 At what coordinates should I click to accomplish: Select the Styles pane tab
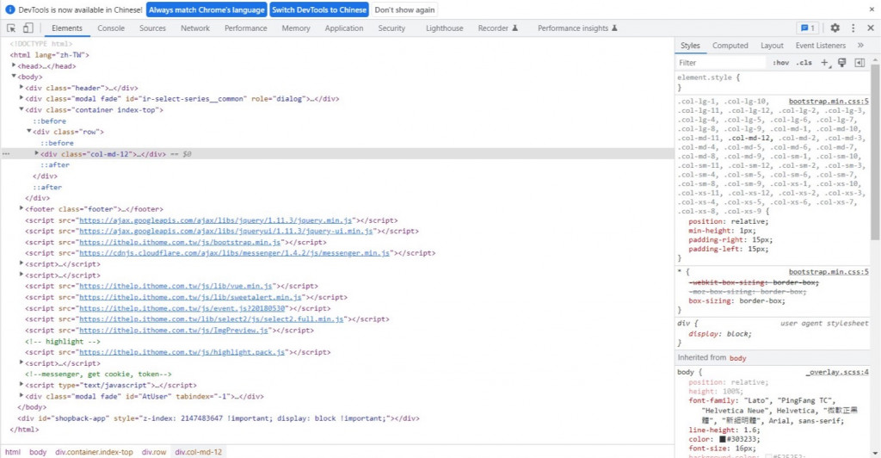tap(690, 46)
